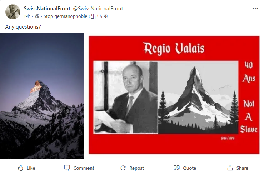Click the 19h post timestamp

click(27, 16)
